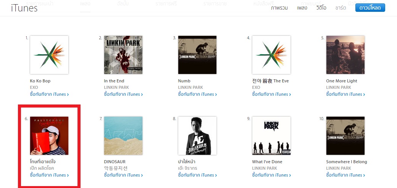This screenshot has width=397, height=188.
Task: Click the LINKIN PARK artist under In the End
Action: point(116,87)
